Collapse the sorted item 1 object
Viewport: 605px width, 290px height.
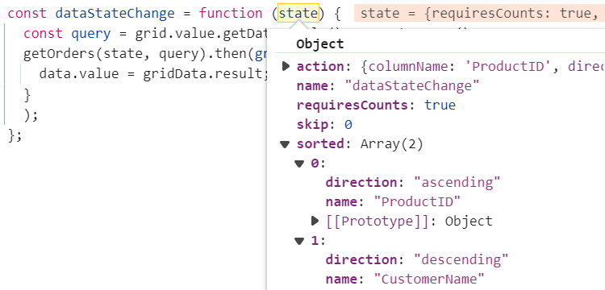coord(299,241)
